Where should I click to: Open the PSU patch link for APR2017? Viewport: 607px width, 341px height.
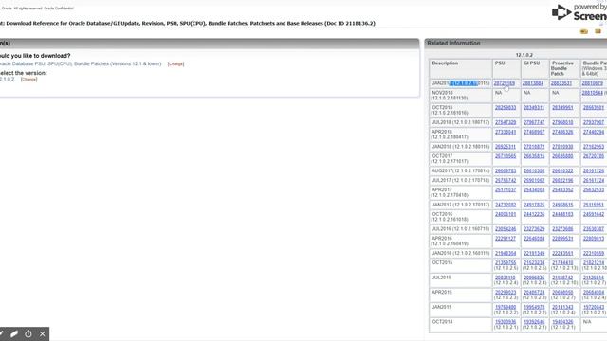click(506, 190)
